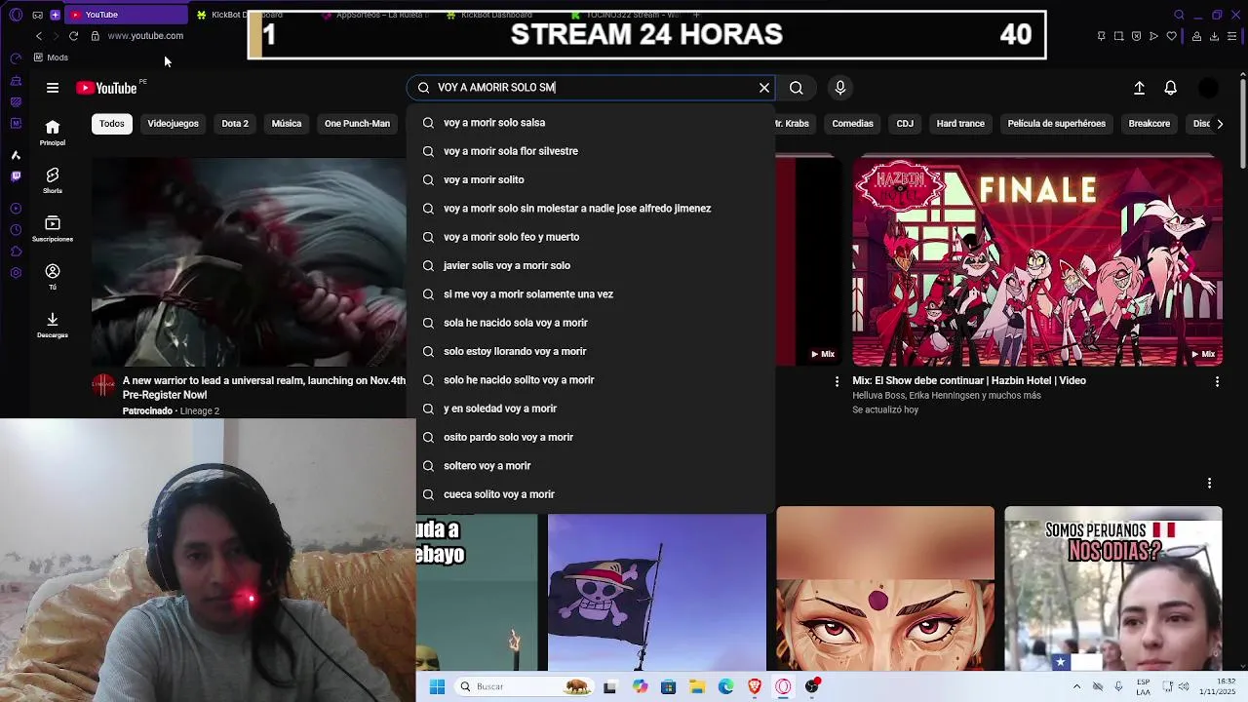The width and height of the screenshot is (1248, 702).
Task: Open the YouTube hamburger guide menu
Action: point(53,88)
